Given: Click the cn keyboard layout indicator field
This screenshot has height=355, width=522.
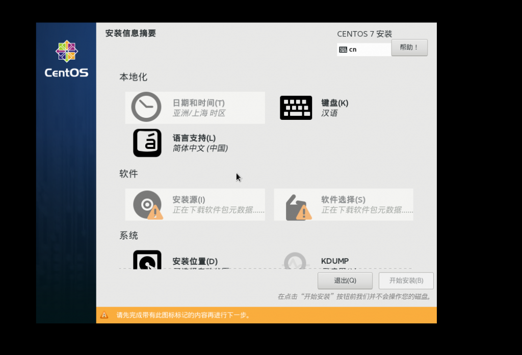Looking at the screenshot, I should (364, 49).
